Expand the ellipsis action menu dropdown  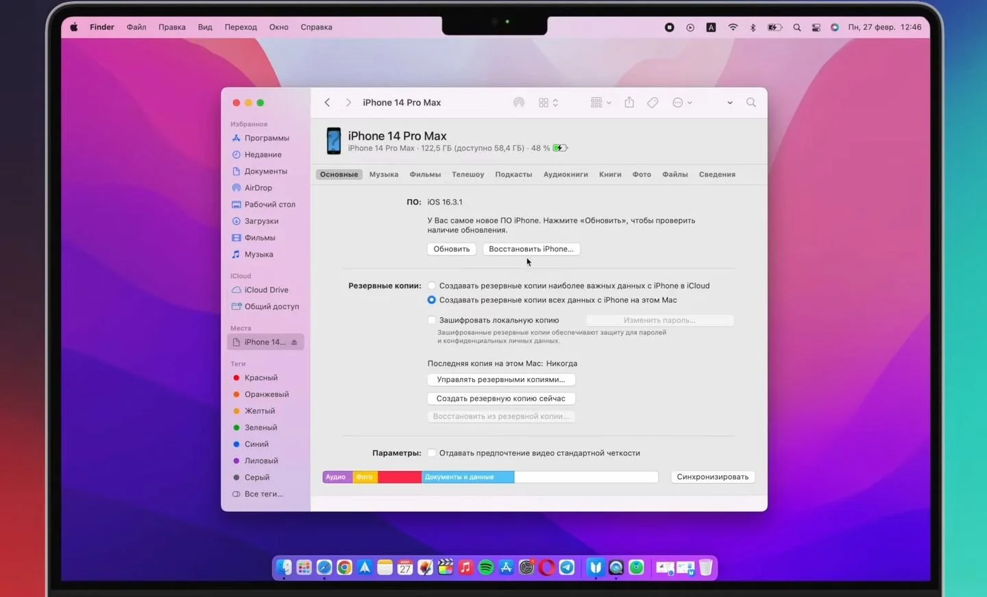coord(682,103)
